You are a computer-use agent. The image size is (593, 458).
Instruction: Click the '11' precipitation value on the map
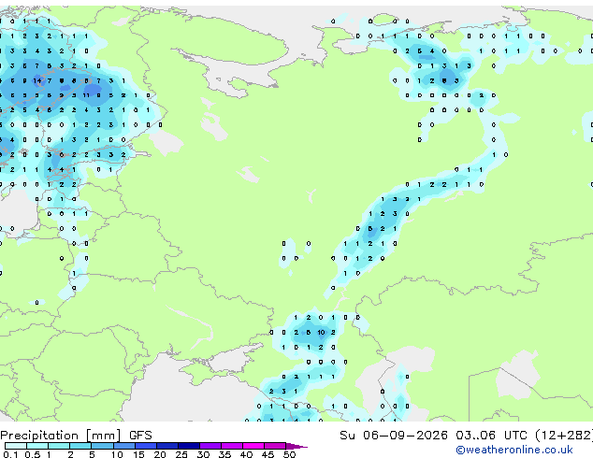point(86,95)
